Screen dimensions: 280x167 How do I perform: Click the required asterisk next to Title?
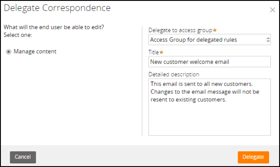pyautogui.click(x=161, y=52)
